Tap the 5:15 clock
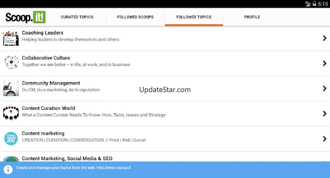 pyautogui.click(x=323, y=4)
